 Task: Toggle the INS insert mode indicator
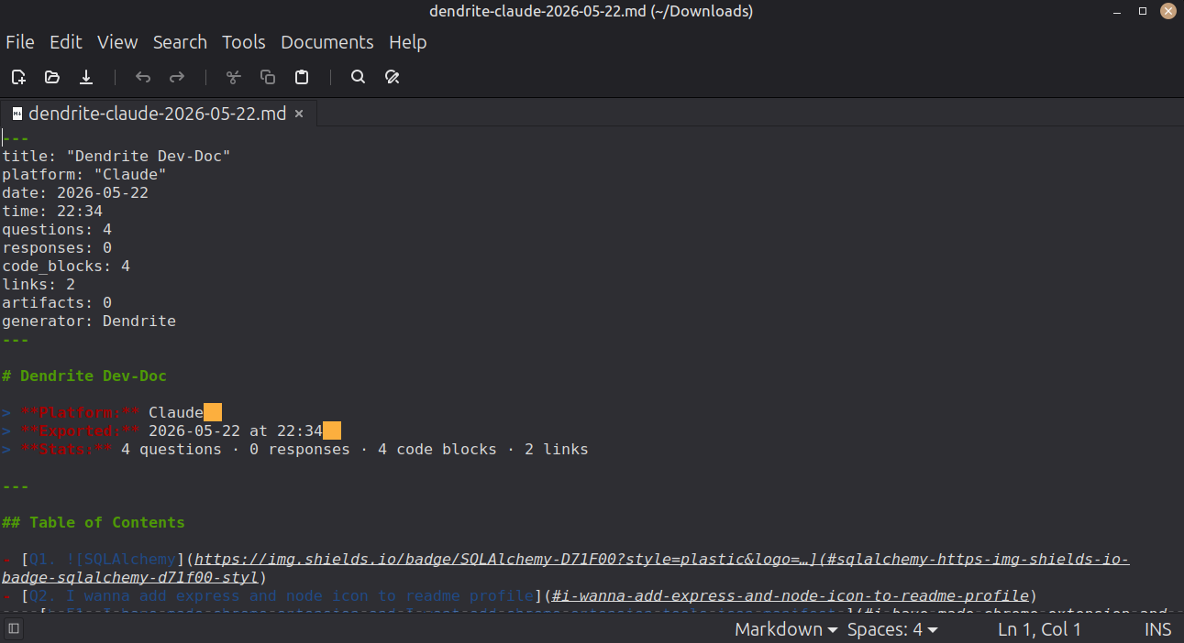(x=1158, y=629)
